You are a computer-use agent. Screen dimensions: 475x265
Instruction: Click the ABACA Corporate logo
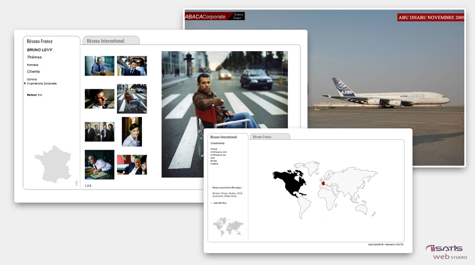(x=205, y=17)
